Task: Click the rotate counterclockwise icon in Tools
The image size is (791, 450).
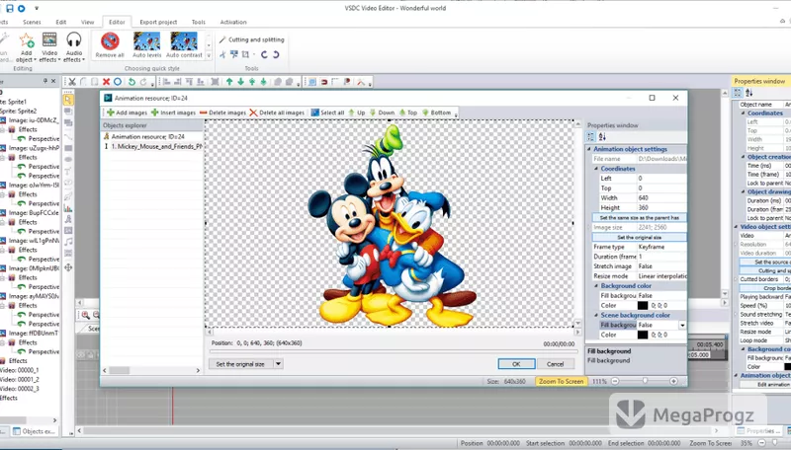Action: 264,54
